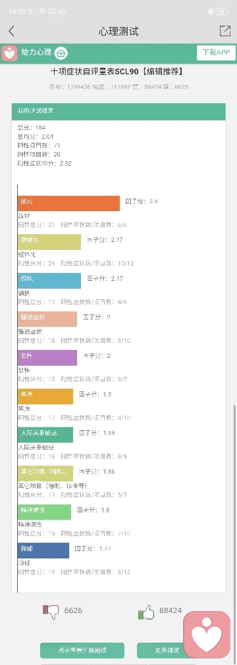The height and width of the screenshot is (665, 237).
Task: Click the 点击查看扩展阅读 button
Action: click(x=82, y=650)
